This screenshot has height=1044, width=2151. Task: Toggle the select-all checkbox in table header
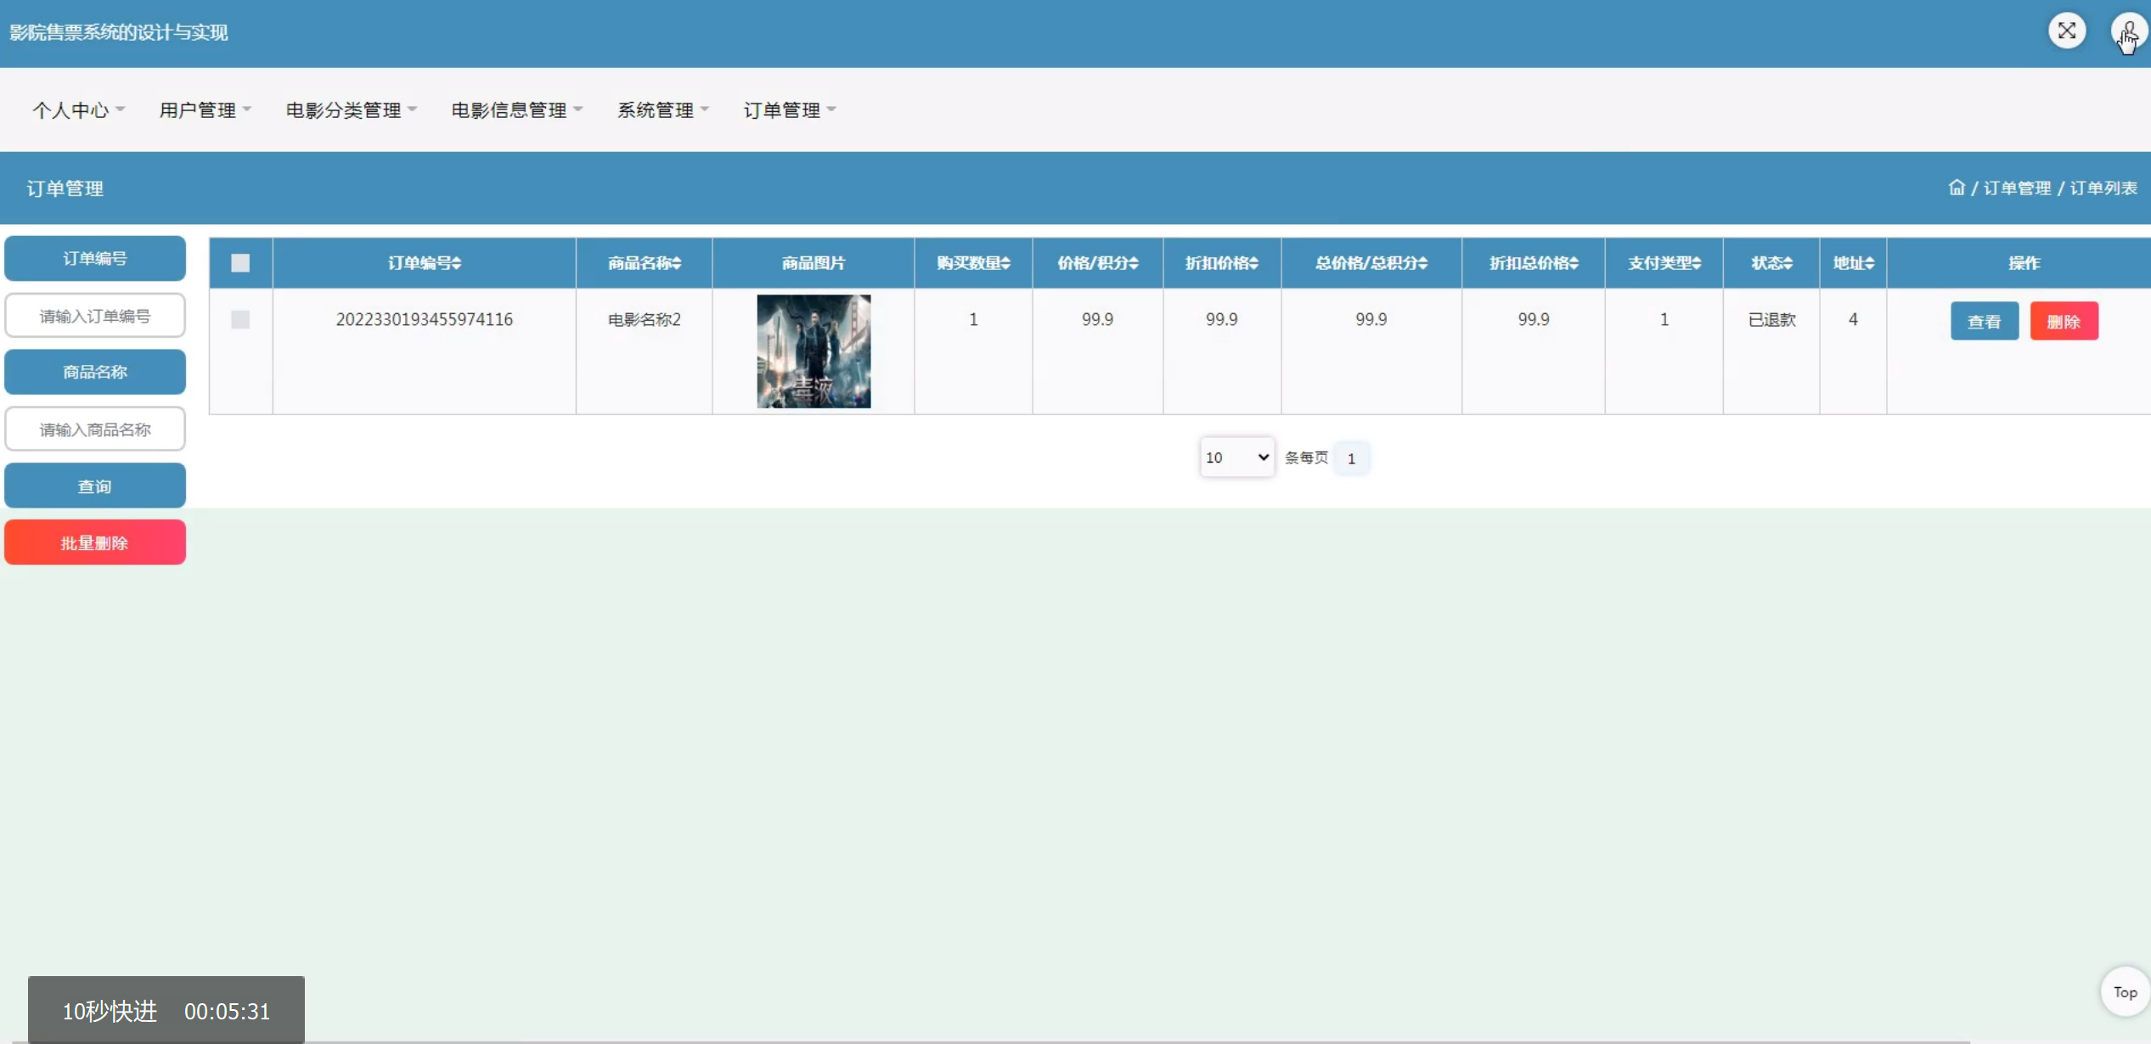click(240, 263)
